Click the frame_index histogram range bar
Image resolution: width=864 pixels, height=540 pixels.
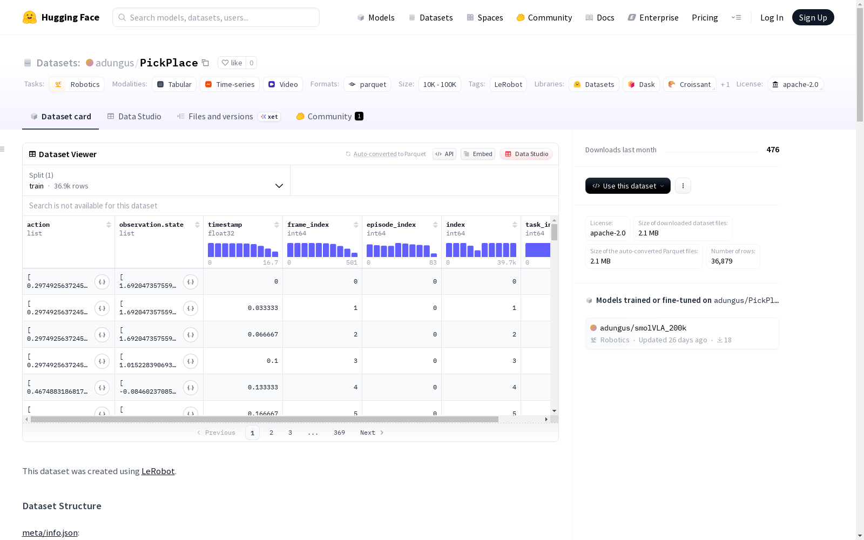point(322,250)
